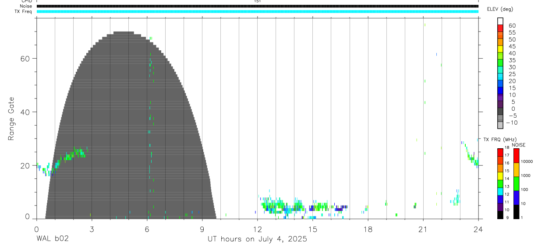
Task: Click the '12' tick on the UT hours axis
Action: click(257, 229)
